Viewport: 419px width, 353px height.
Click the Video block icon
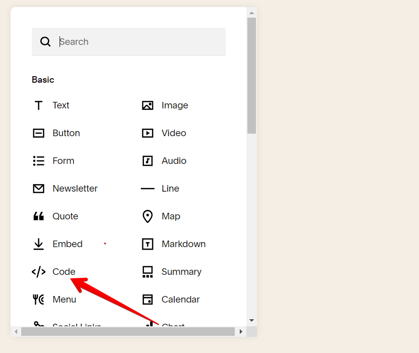pyautogui.click(x=147, y=133)
